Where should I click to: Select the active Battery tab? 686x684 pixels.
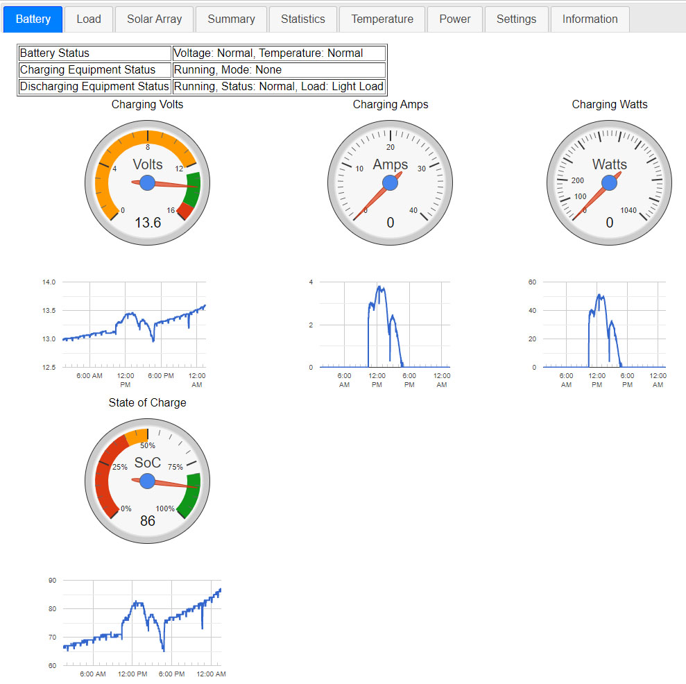pyautogui.click(x=33, y=19)
